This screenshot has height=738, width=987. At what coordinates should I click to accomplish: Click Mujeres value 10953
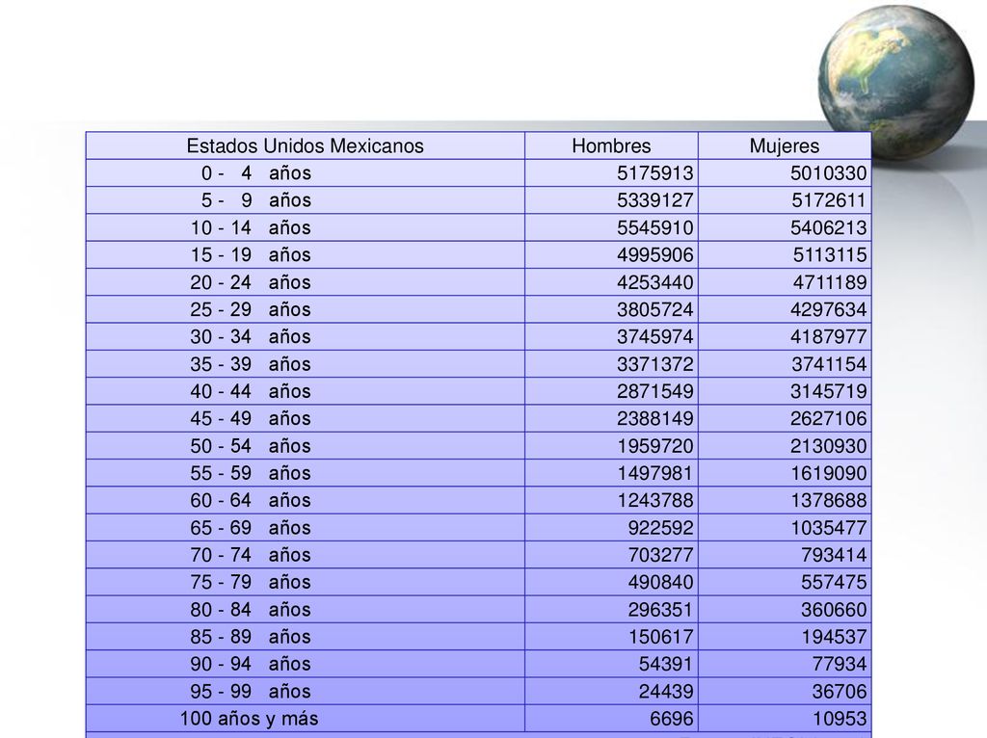840,719
